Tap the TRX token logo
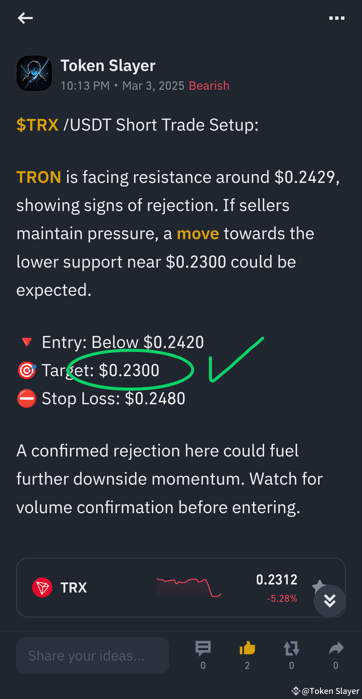Image resolution: width=362 pixels, height=699 pixels. (43, 587)
